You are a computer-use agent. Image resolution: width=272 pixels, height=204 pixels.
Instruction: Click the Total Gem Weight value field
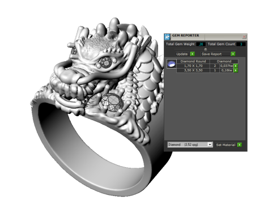[x=201, y=44]
